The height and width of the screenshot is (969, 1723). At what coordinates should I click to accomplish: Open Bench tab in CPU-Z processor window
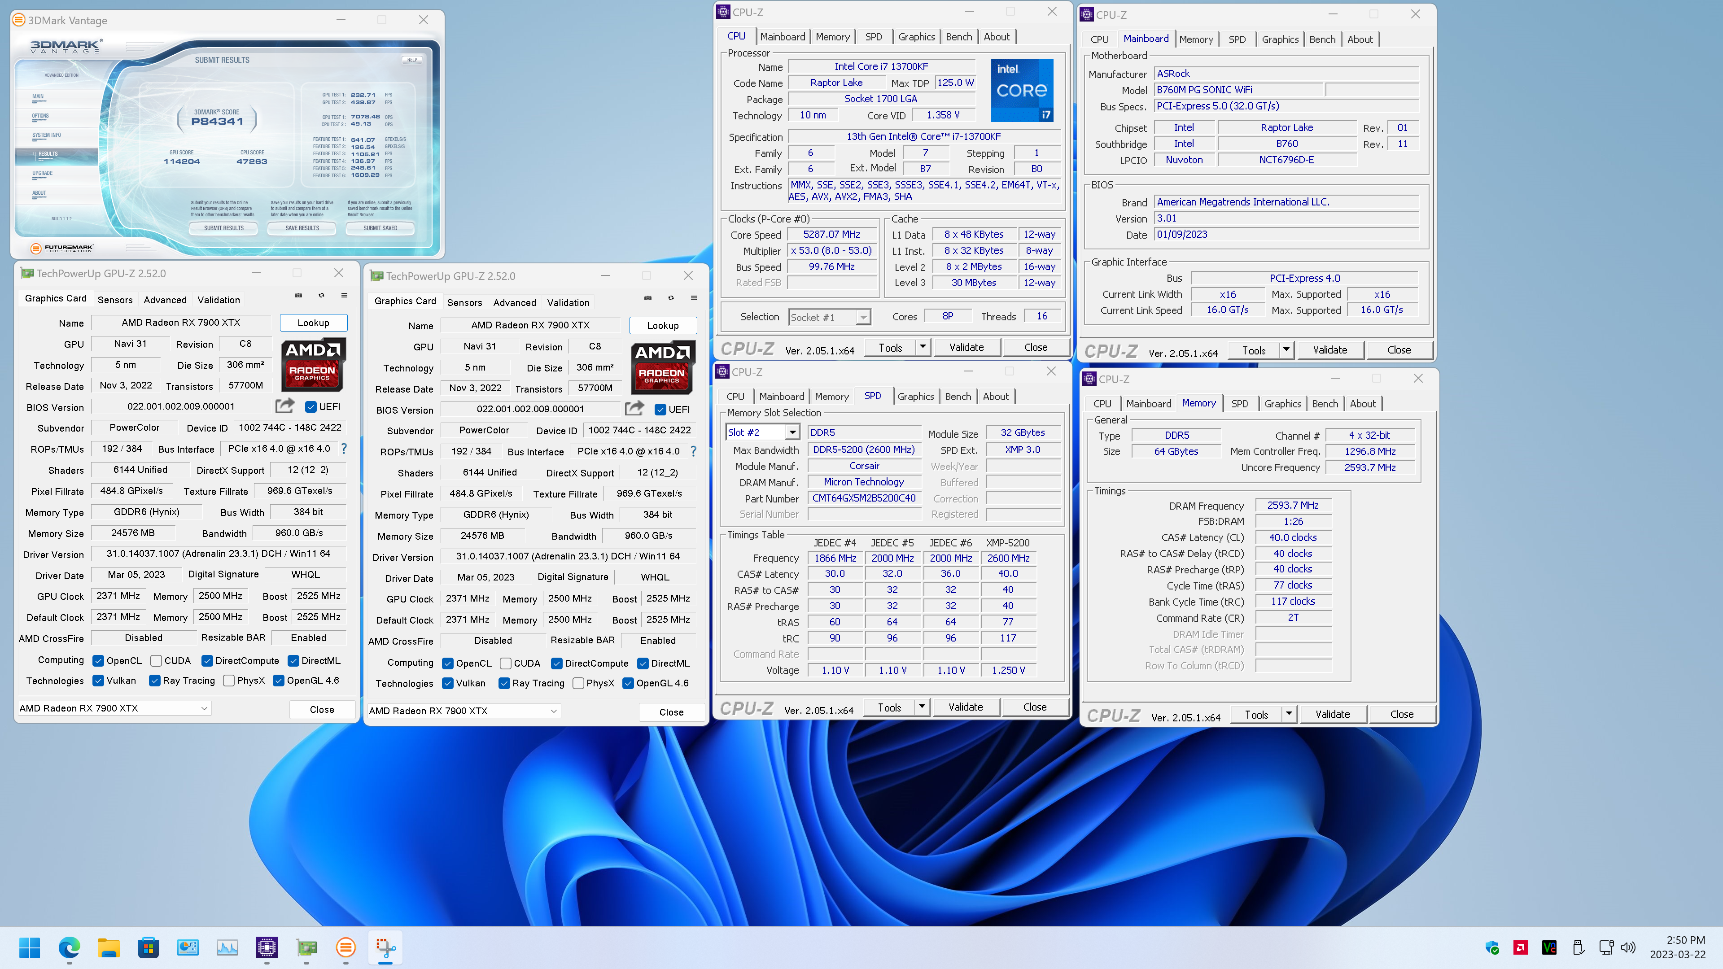[x=958, y=37]
